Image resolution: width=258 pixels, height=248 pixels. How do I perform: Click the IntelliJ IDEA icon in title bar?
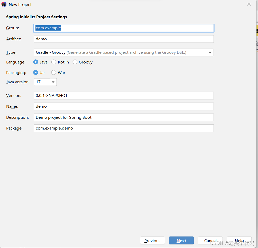pos(4,4)
